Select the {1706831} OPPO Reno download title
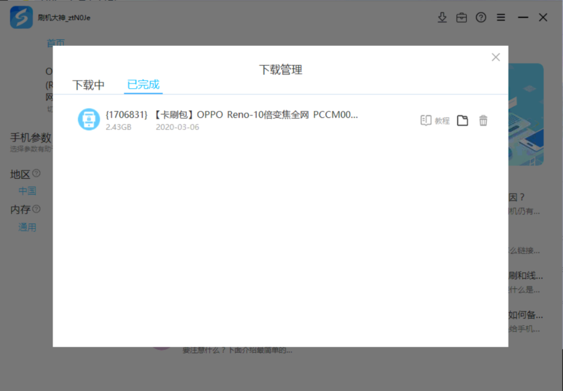Image resolution: width=563 pixels, height=391 pixels. click(232, 115)
